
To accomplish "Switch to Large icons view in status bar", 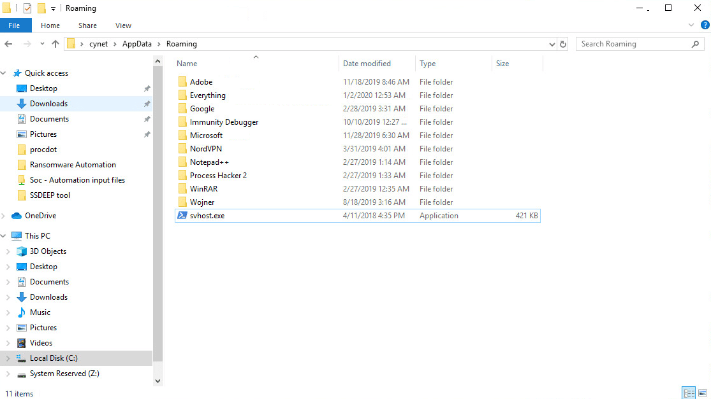I will 702,393.
